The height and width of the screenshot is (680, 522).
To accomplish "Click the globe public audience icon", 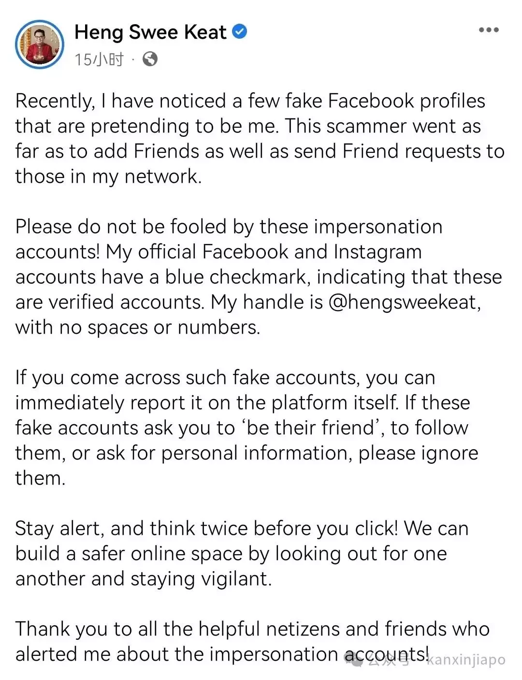I will pyautogui.click(x=150, y=59).
